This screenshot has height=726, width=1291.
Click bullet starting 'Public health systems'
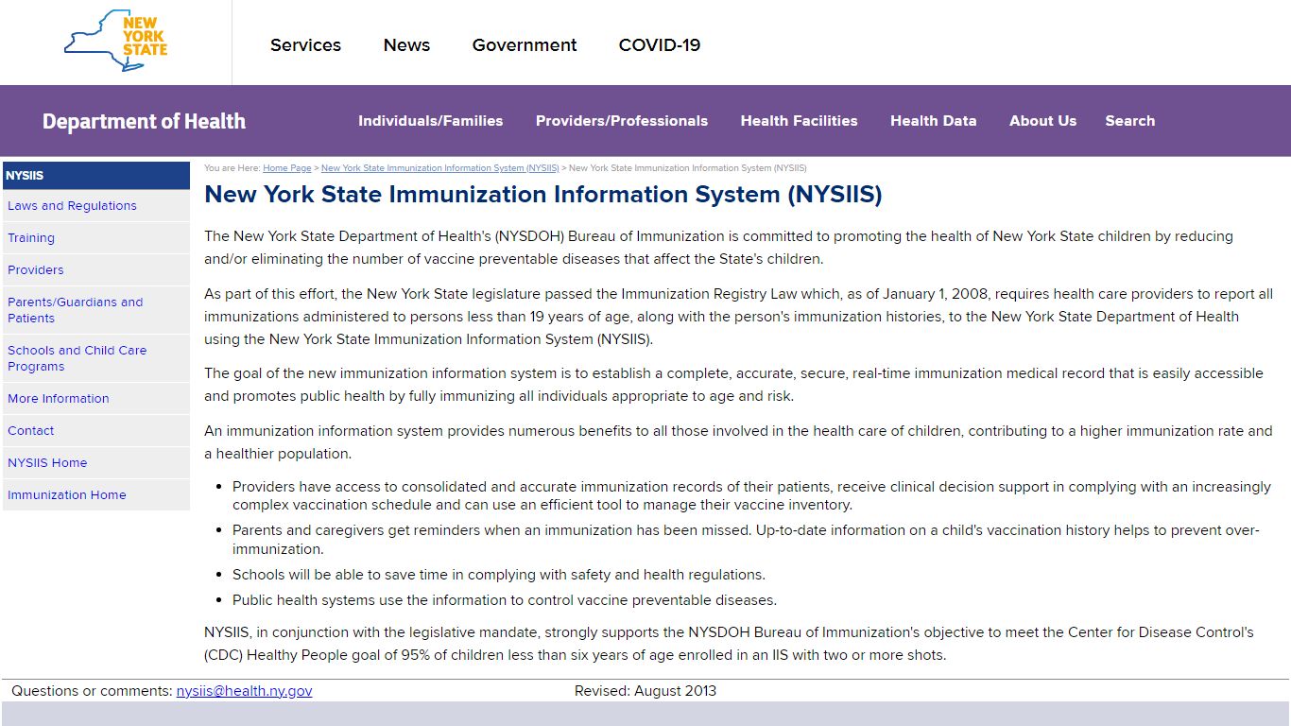[x=505, y=600]
